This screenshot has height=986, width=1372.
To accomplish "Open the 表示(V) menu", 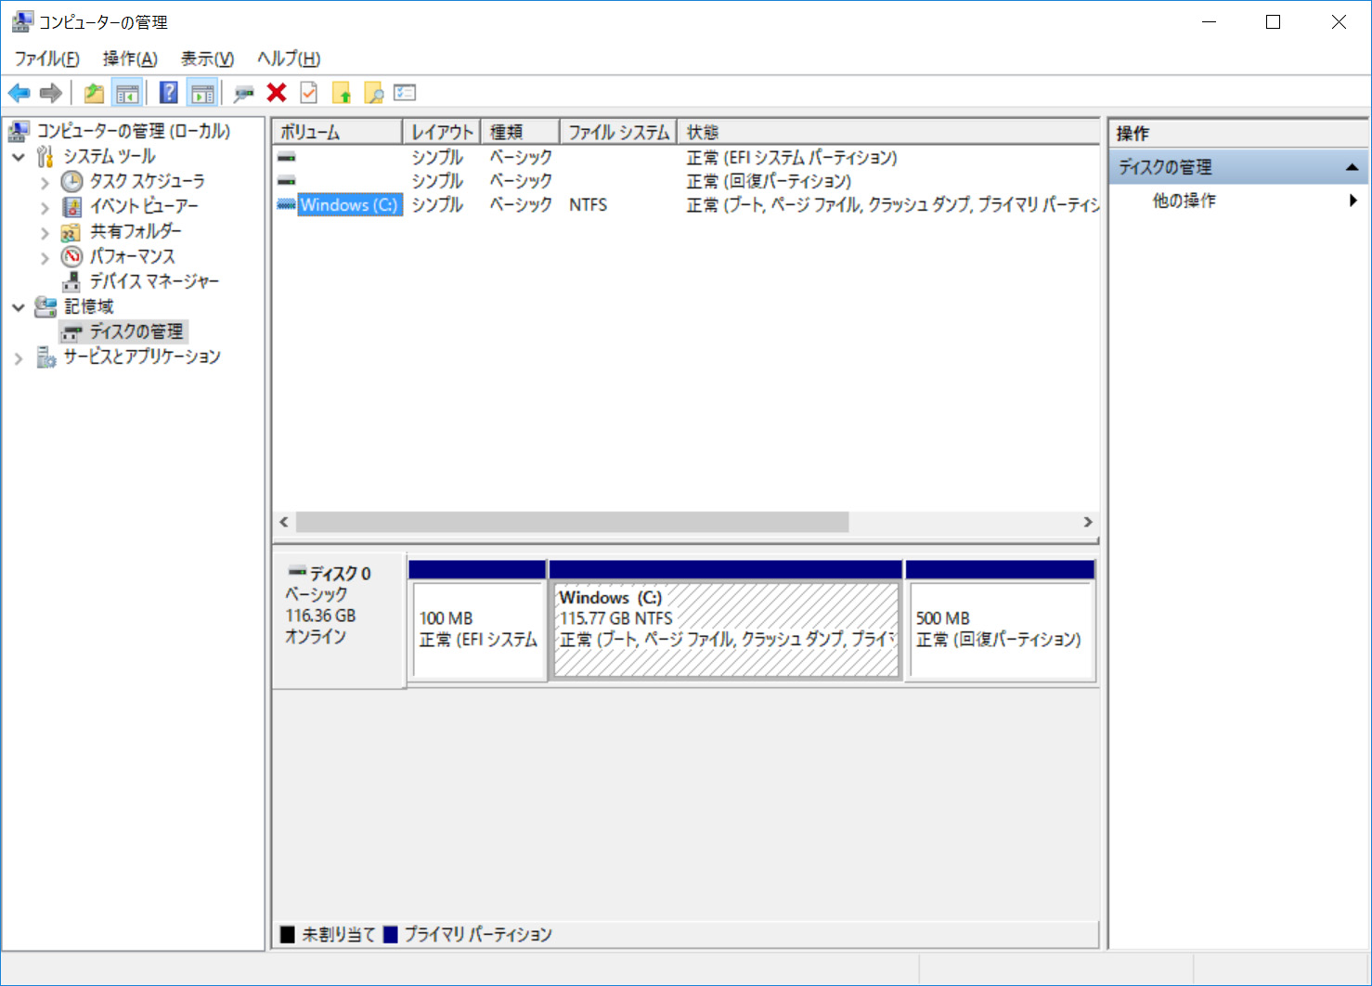I will click(206, 58).
